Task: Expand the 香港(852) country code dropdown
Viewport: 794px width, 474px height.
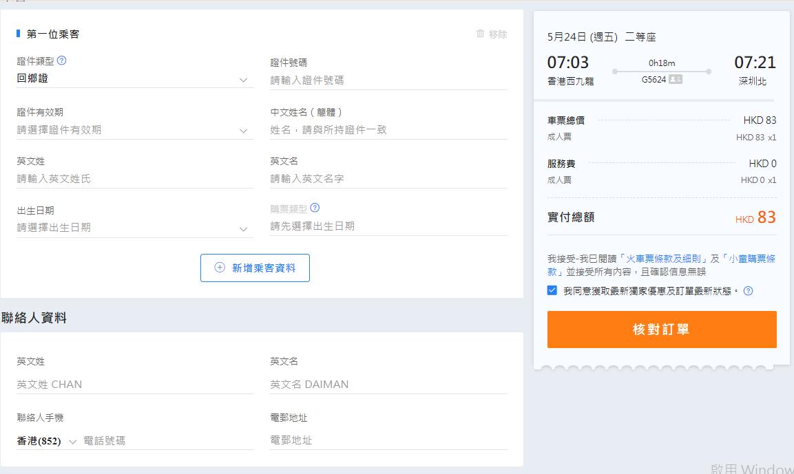Action: [48, 441]
